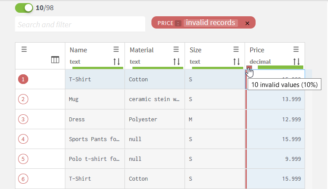Open the Material column hamburger menu
328x189 pixels.
coord(176,50)
